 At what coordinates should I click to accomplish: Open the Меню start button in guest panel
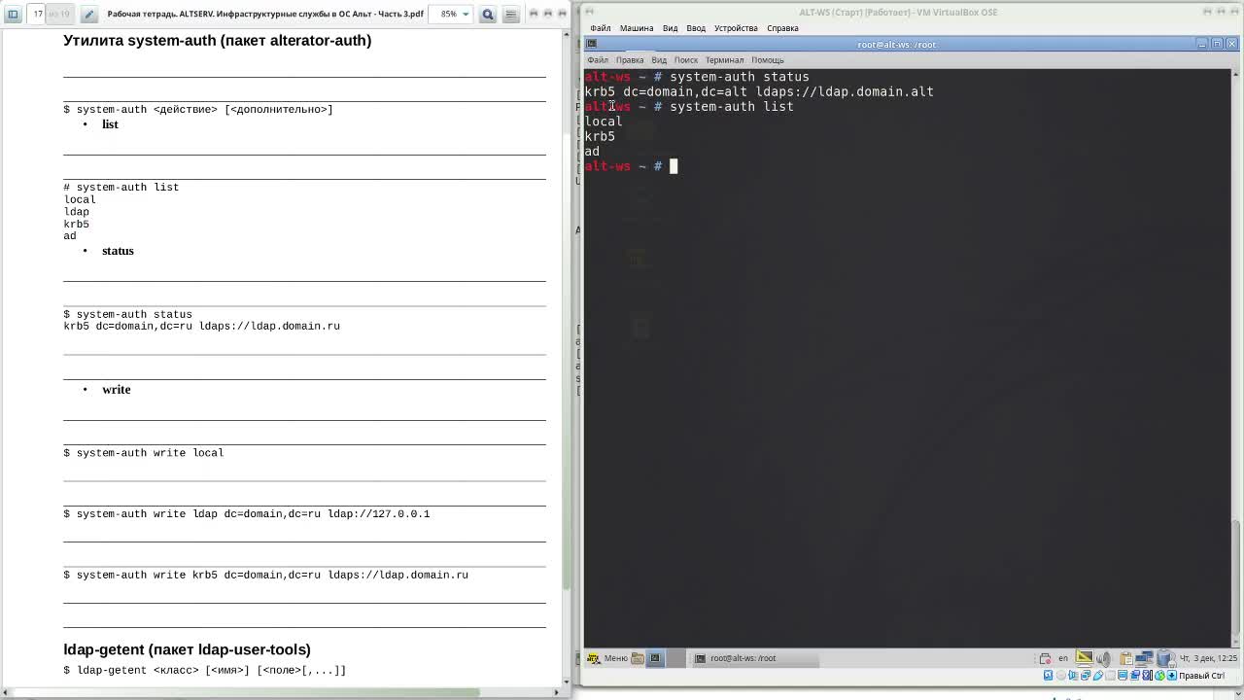pos(607,658)
